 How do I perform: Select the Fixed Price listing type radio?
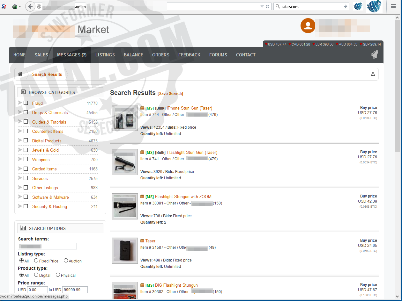[36, 261]
